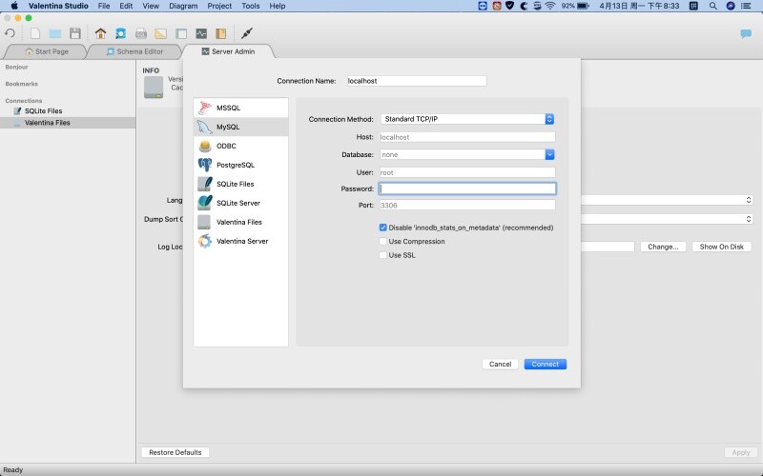The width and height of the screenshot is (763, 476).
Task: Expand the Database combo box arrow
Action: 550,154
